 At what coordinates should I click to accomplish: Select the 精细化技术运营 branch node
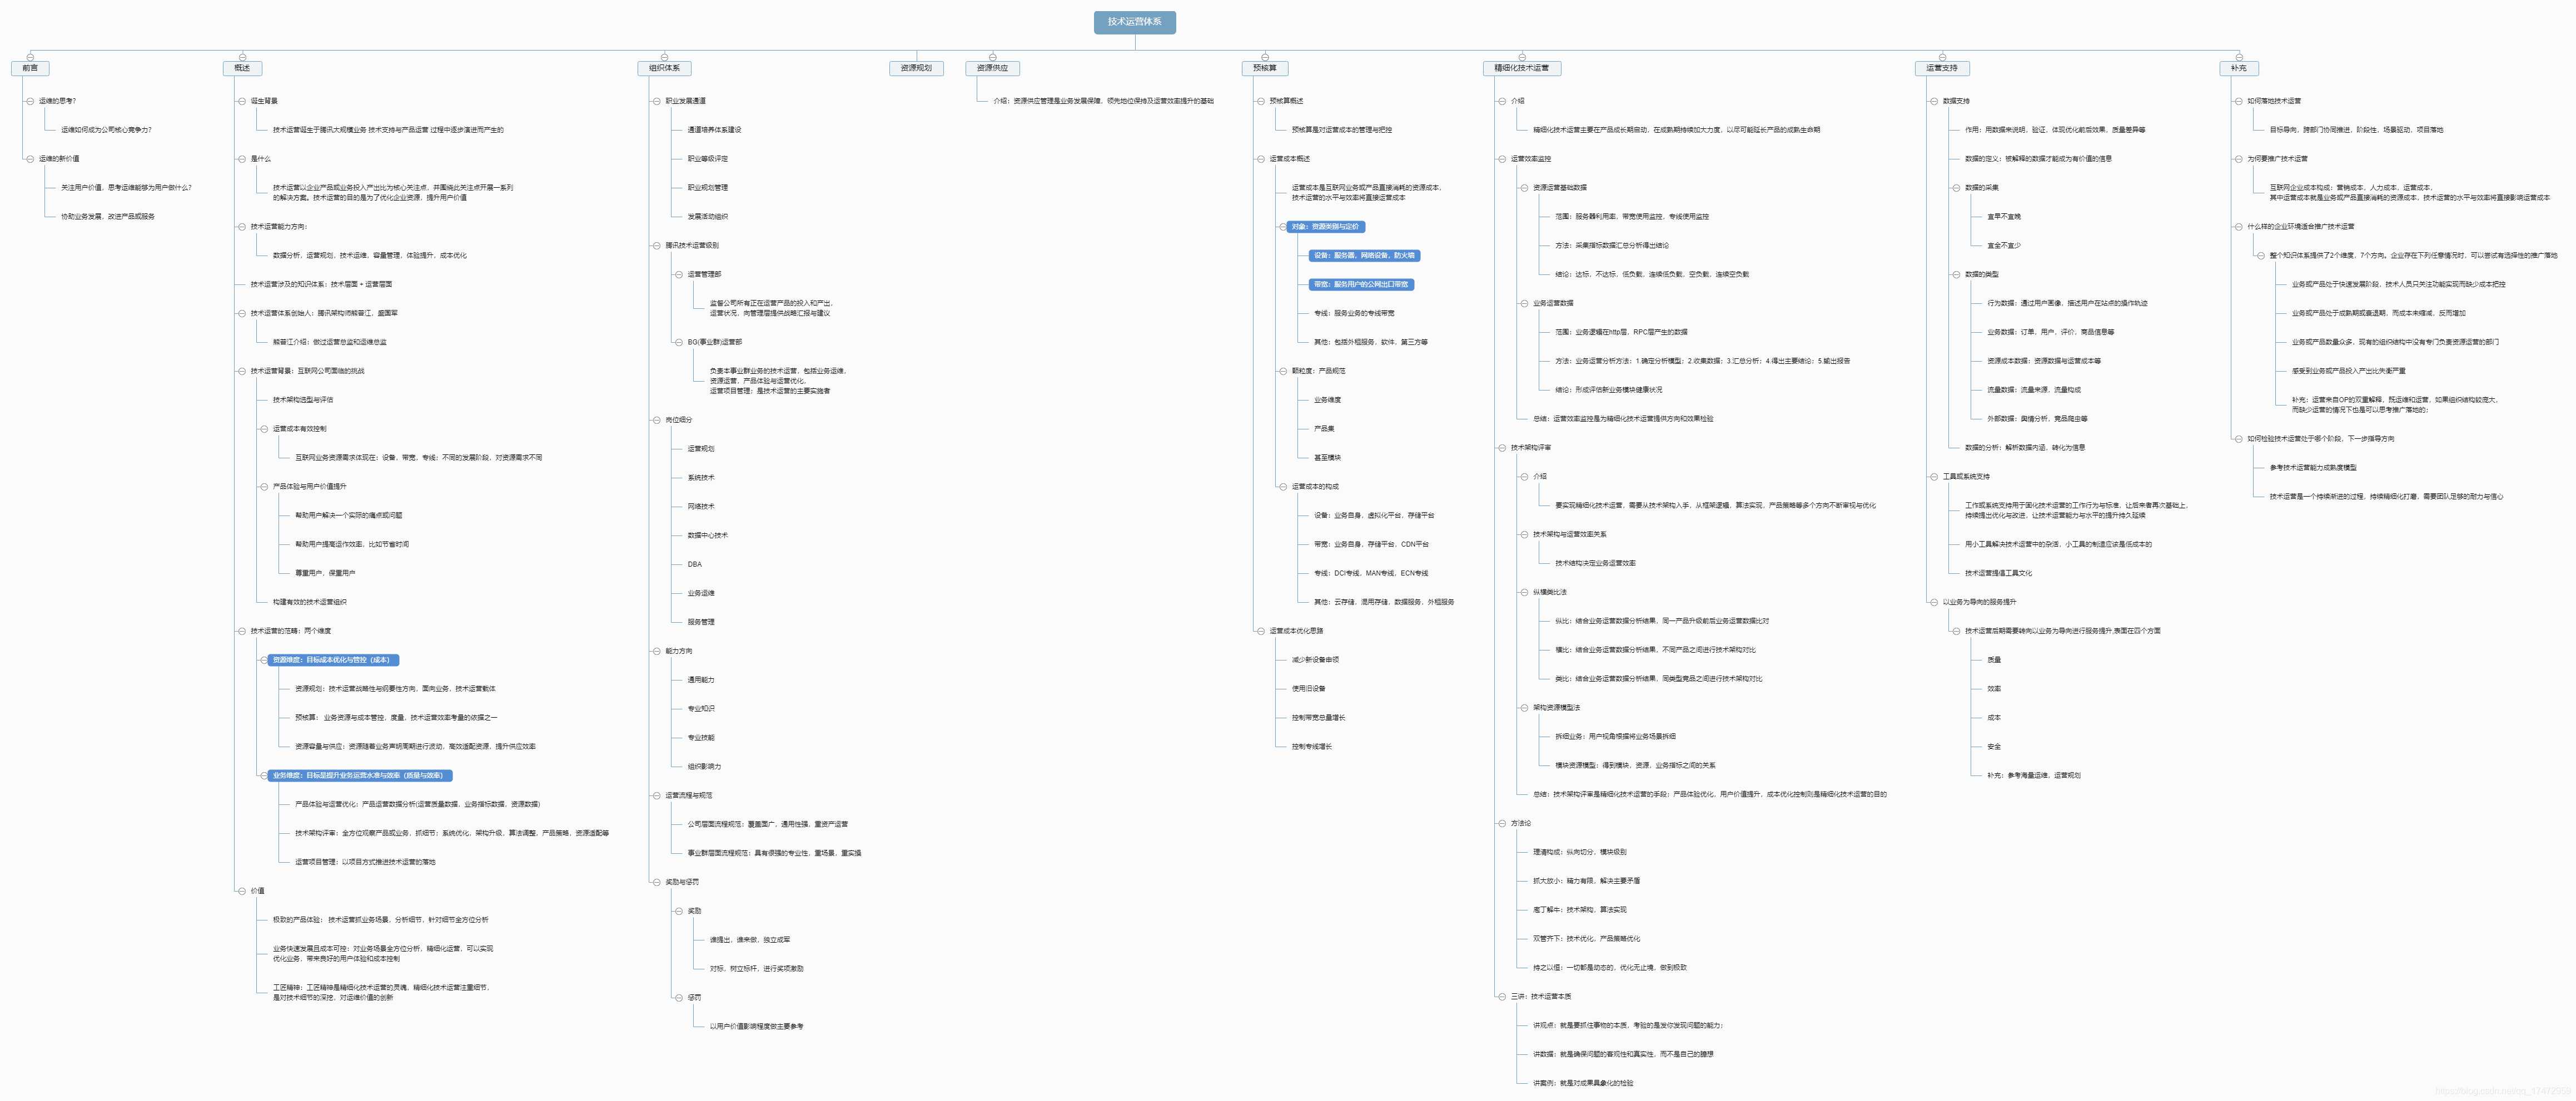tap(1521, 68)
